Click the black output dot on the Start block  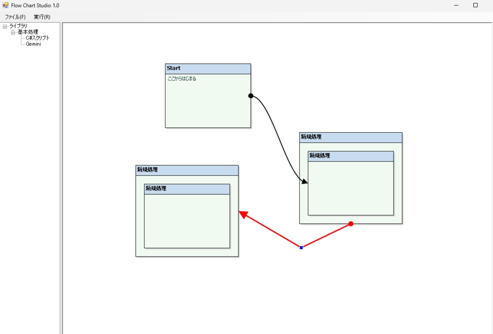[x=250, y=95]
